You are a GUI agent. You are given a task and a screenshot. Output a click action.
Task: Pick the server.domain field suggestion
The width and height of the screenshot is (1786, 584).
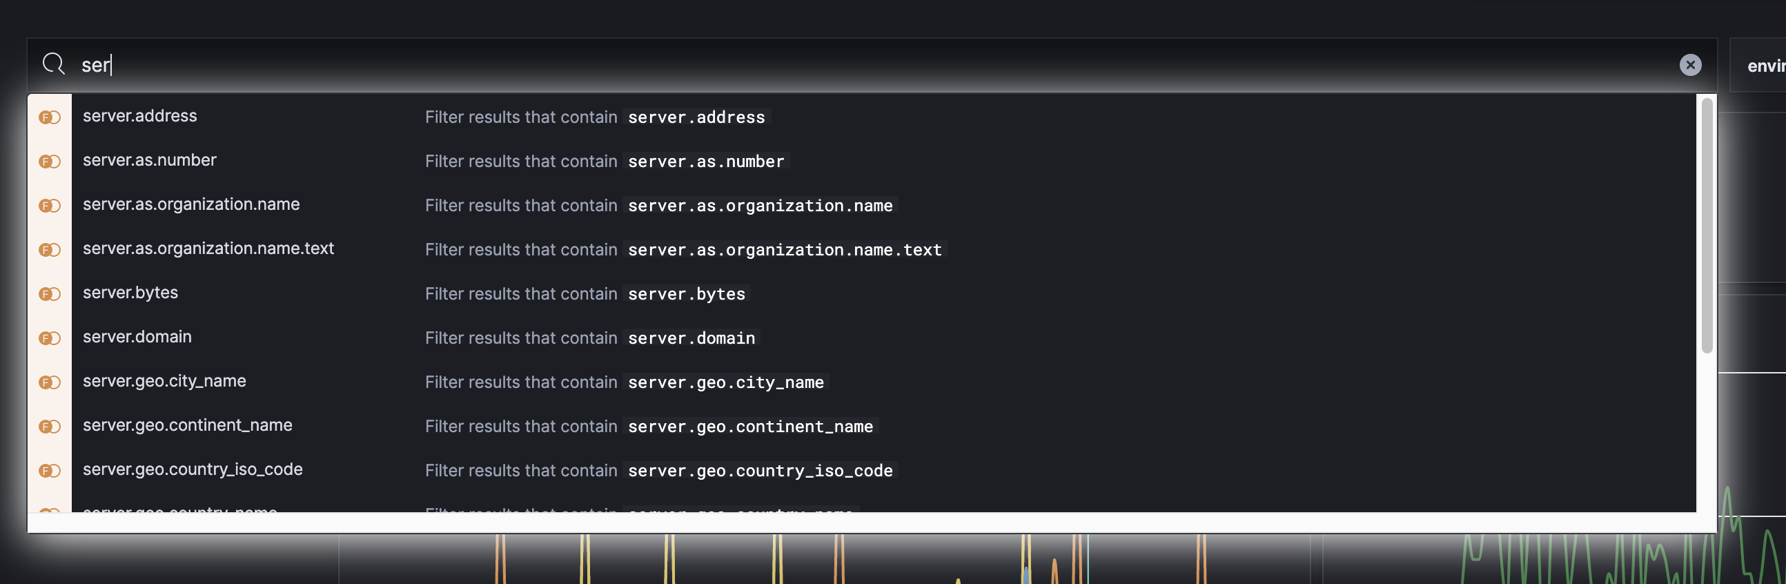[862, 338]
